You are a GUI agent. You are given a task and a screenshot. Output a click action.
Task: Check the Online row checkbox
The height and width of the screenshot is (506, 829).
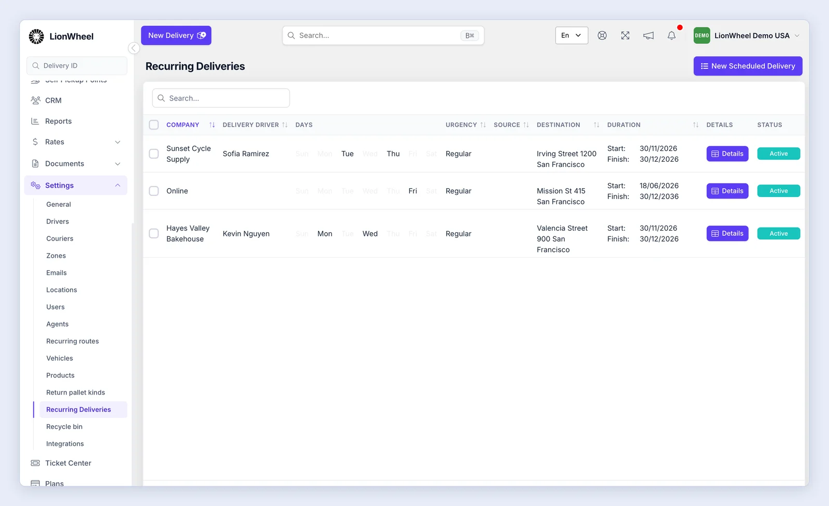pyautogui.click(x=154, y=191)
